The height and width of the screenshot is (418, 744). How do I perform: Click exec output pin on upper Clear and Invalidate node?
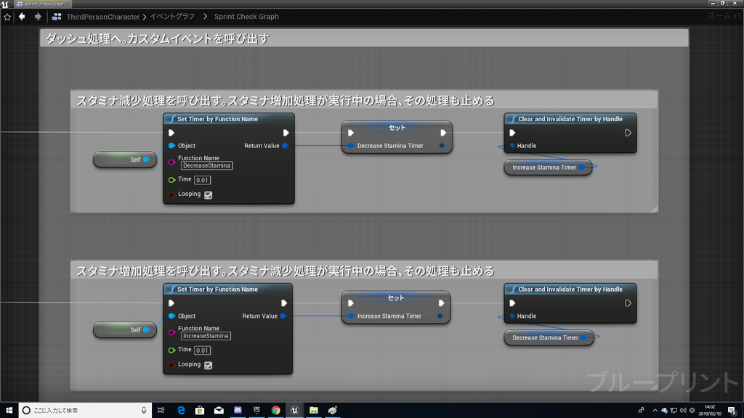(x=628, y=133)
